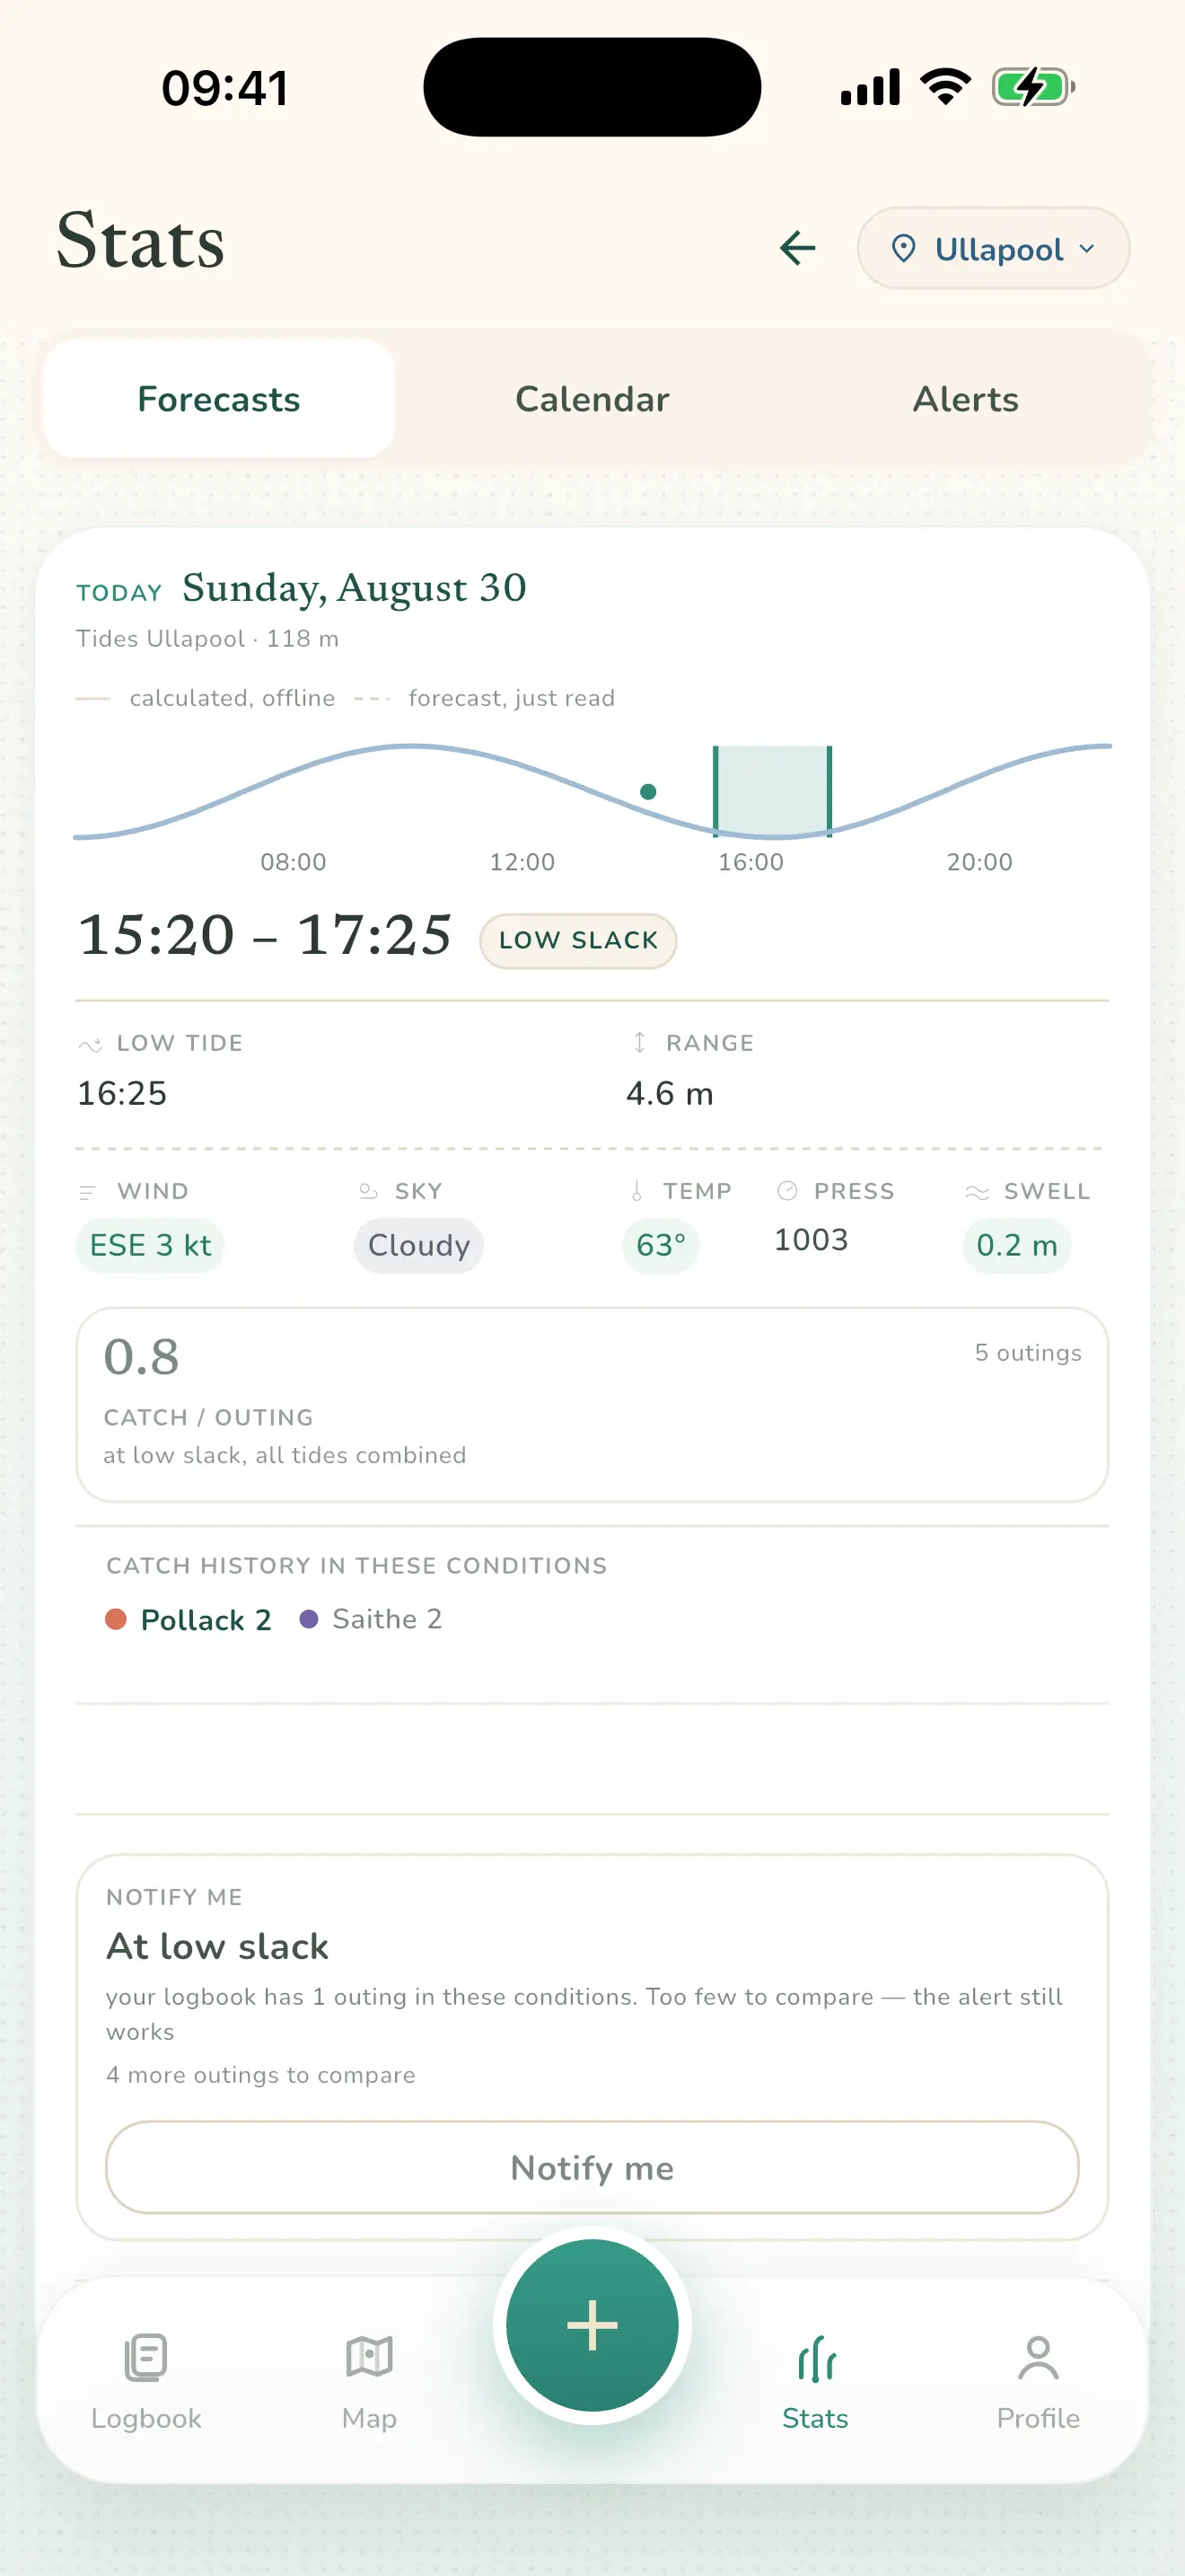
Task: Switch to the Forecasts tab
Action: [x=219, y=399]
